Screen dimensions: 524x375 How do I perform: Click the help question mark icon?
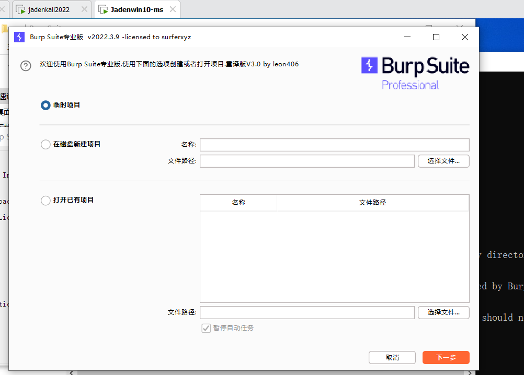click(26, 66)
